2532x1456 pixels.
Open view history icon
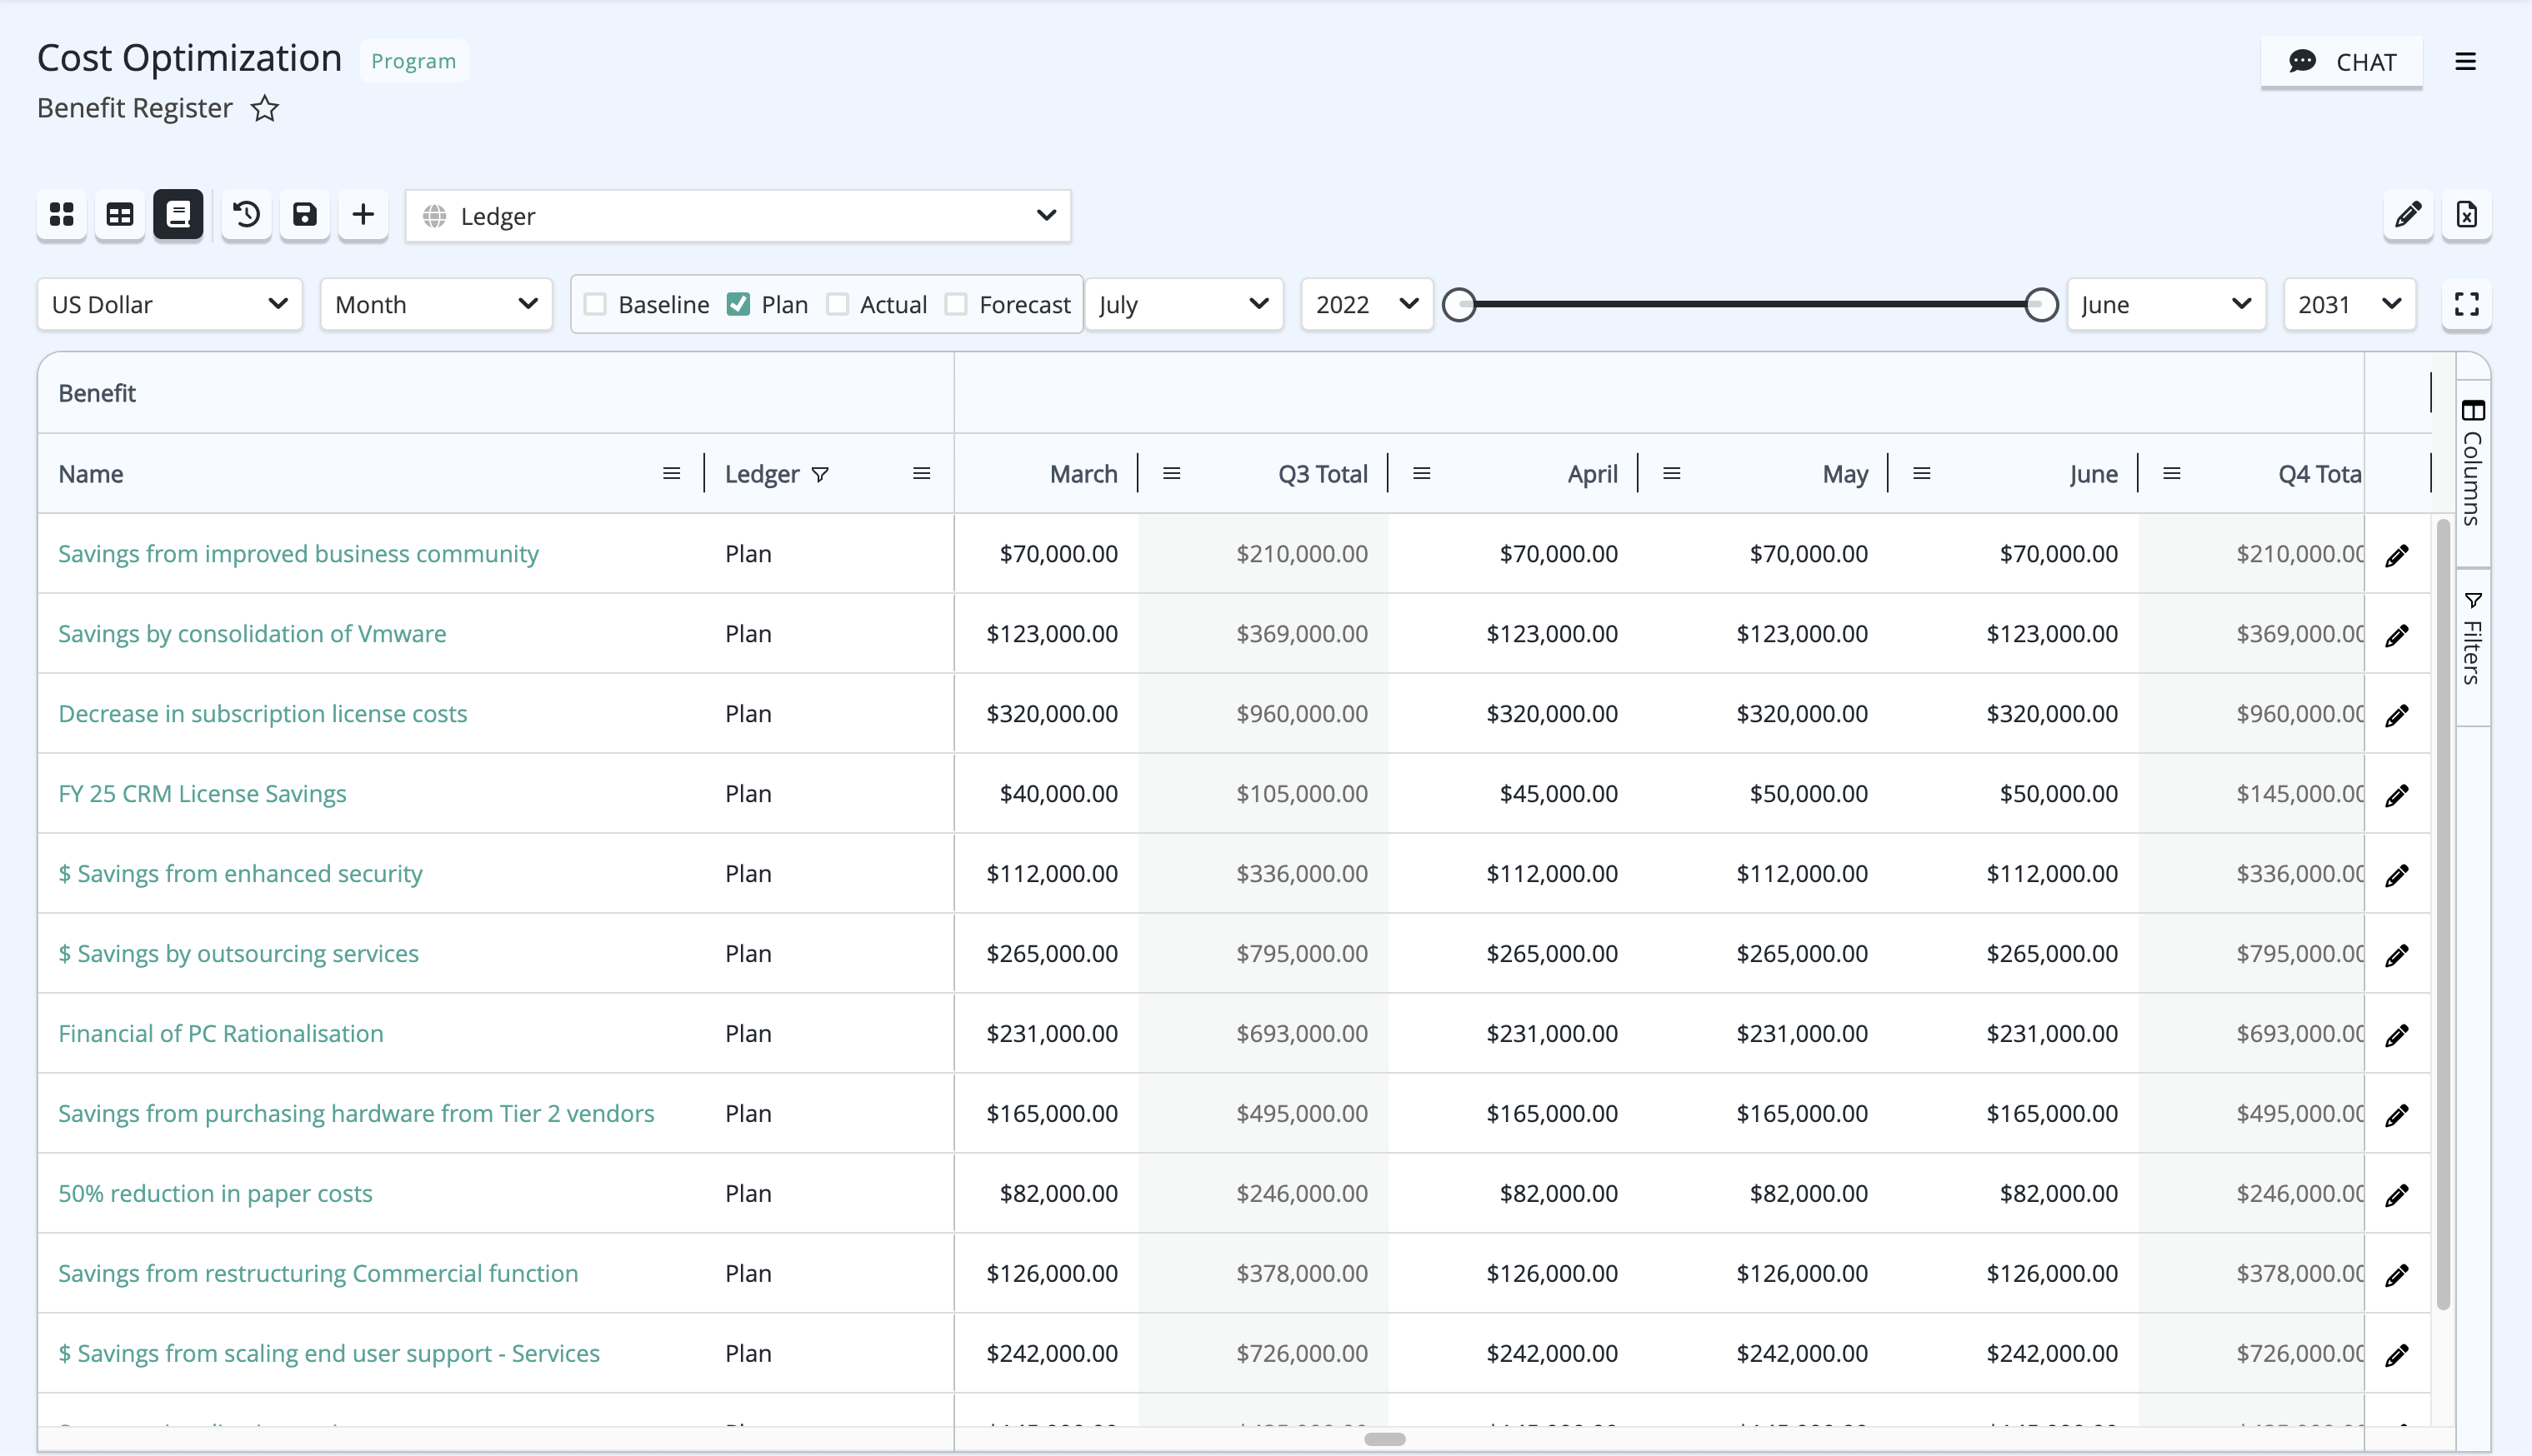(x=246, y=214)
